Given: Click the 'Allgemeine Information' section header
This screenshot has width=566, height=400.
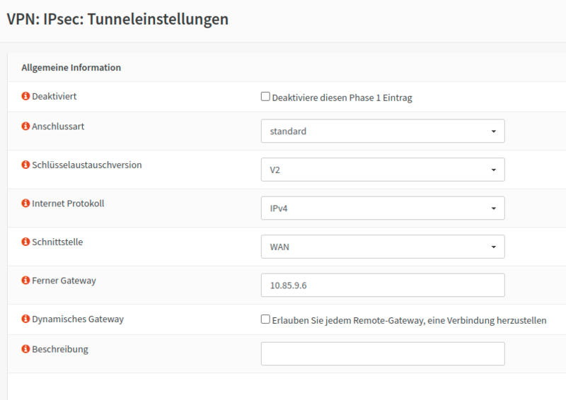Looking at the screenshot, I should 71,68.
